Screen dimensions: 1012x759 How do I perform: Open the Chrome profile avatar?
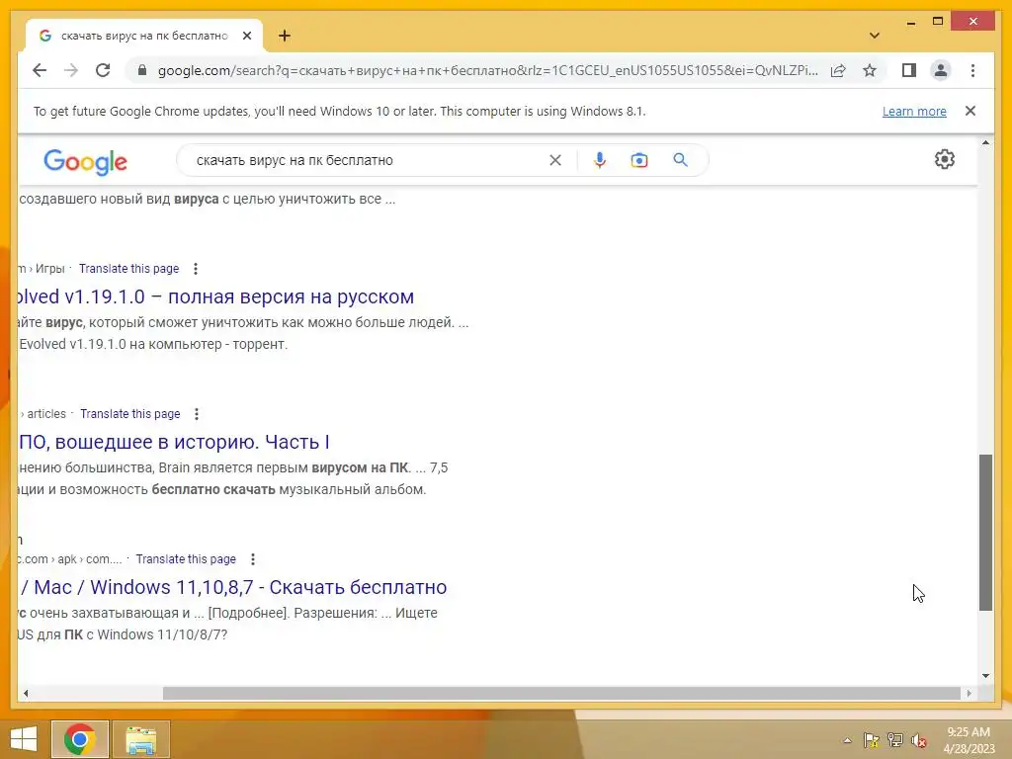pos(941,70)
